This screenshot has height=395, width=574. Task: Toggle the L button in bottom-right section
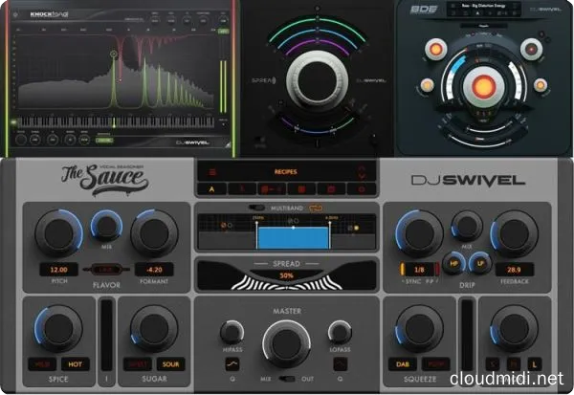[x=535, y=364]
